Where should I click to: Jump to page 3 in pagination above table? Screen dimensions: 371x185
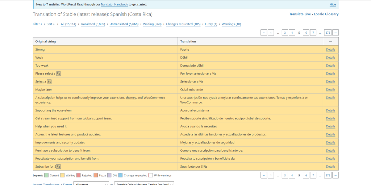pos(285,33)
